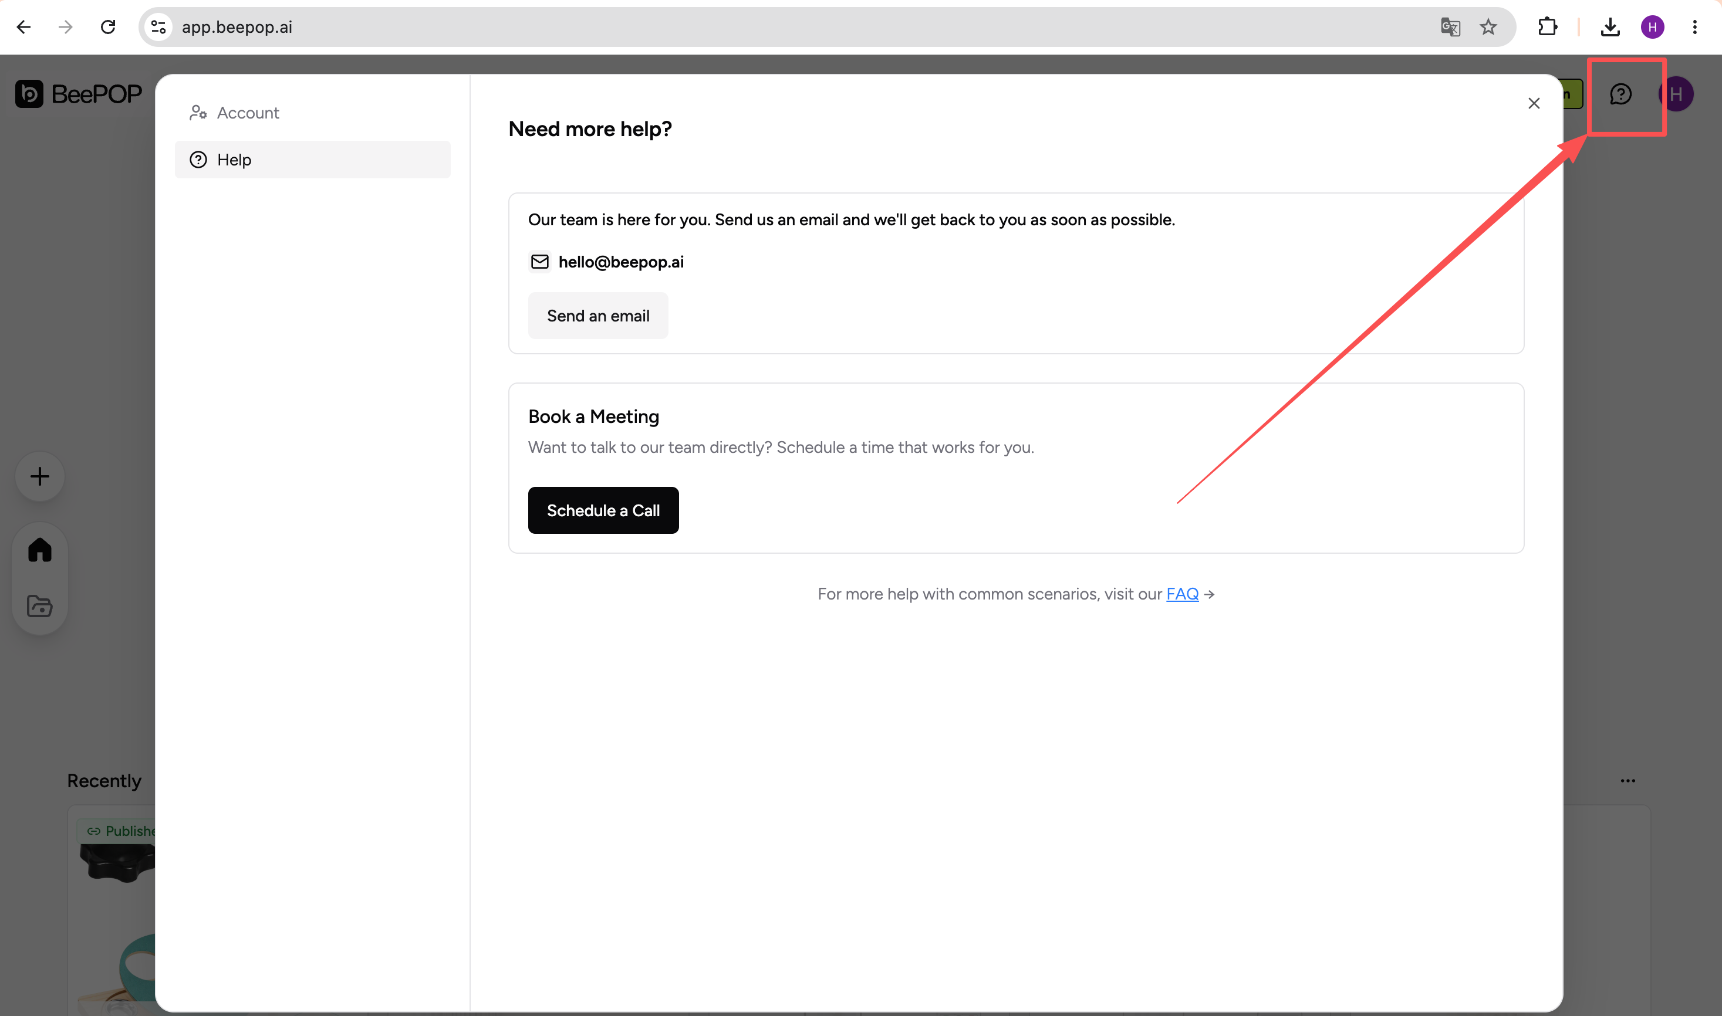
Task: Go forward in the browser
Action: coord(66,27)
